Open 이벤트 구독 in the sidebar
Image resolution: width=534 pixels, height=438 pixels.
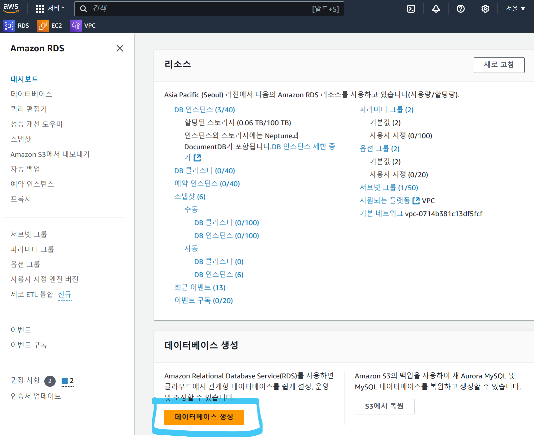pos(29,345)
